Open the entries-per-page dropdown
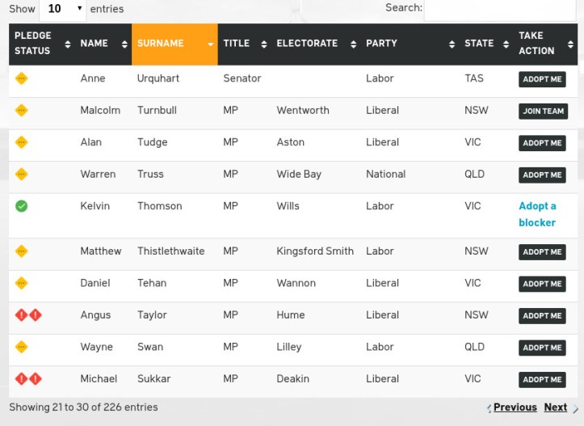 point(62,9)
